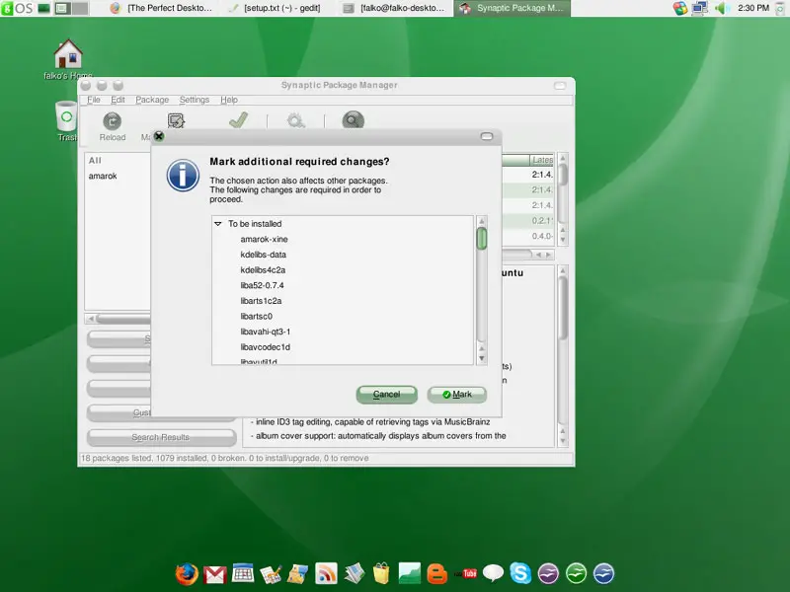Open the blue OpenOffice dock icon
Screen dimensions: 790x592
603,573
